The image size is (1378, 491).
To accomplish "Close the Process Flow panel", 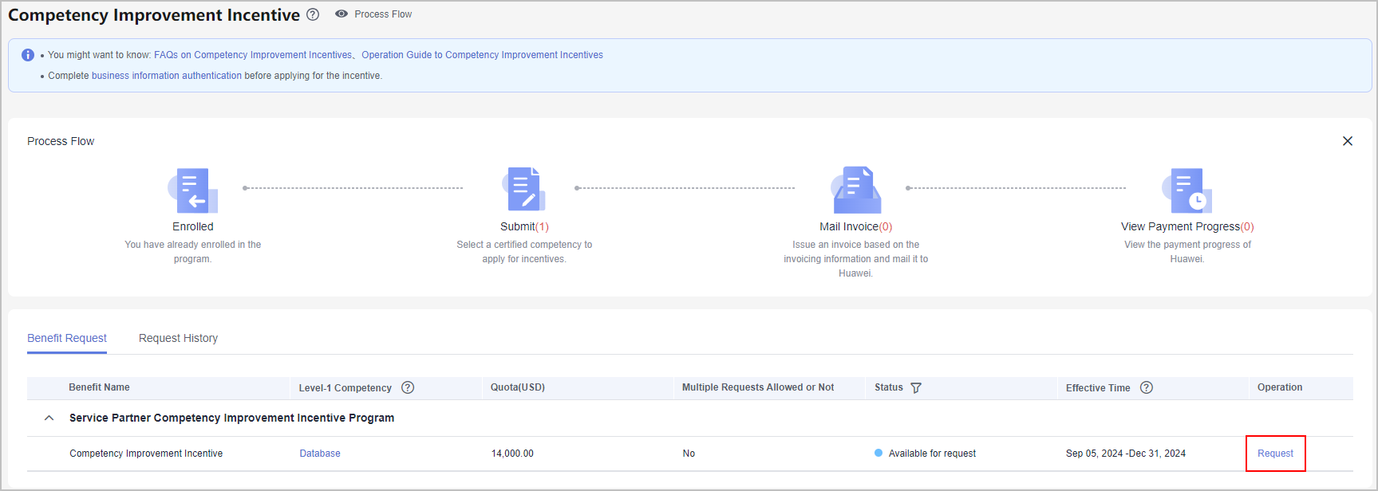I will [1347, 141].
